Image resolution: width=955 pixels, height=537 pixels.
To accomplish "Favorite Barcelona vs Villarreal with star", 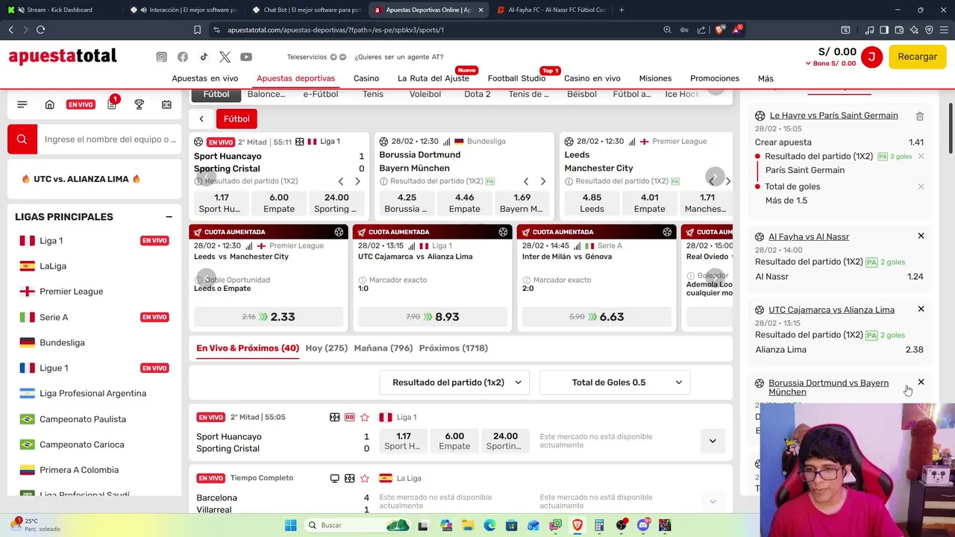I will [x=364, y=478].
